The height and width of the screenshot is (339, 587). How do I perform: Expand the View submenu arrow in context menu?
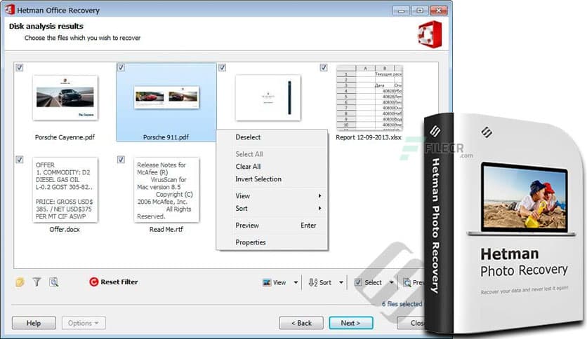click(x=319, y=195)
